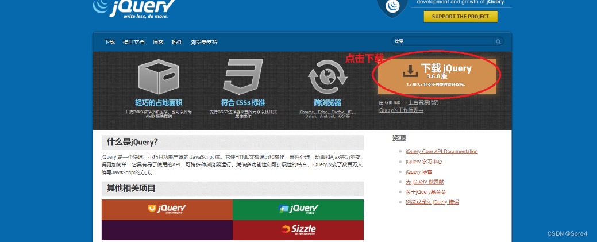The height and width of the screenshot is (242, 597).
Task: Click the SUPPORT THE PROJECT button
Action: click(461, 17)
